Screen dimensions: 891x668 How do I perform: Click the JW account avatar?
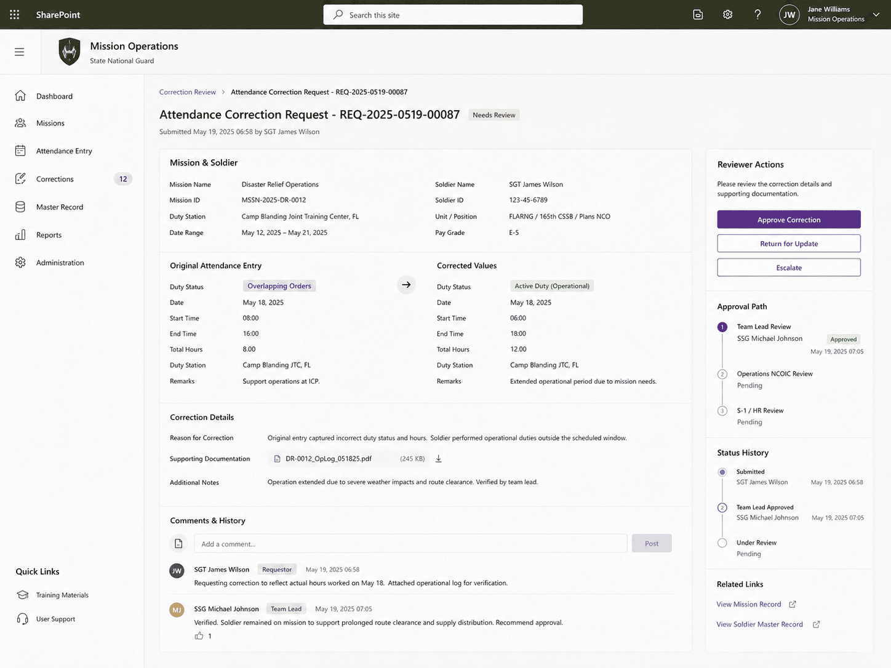789,15
